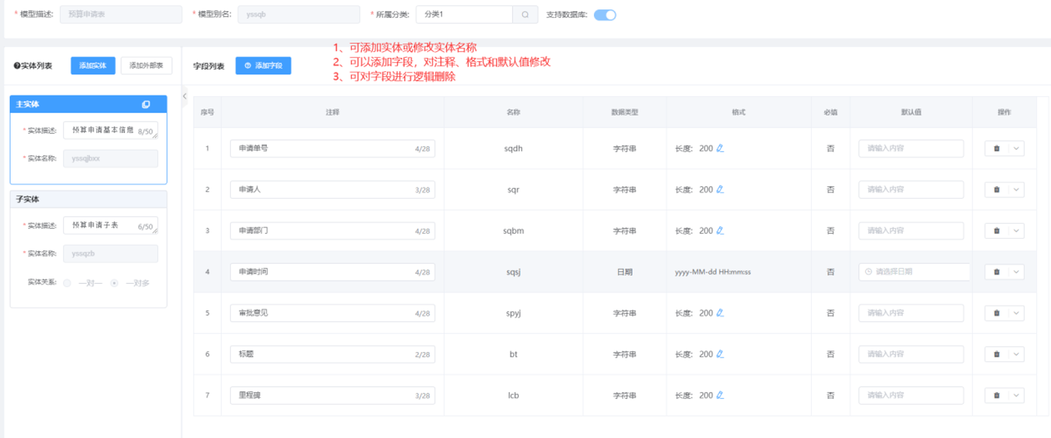Open action dropdown arrow for sqsj row

(x=1016, y=272)
